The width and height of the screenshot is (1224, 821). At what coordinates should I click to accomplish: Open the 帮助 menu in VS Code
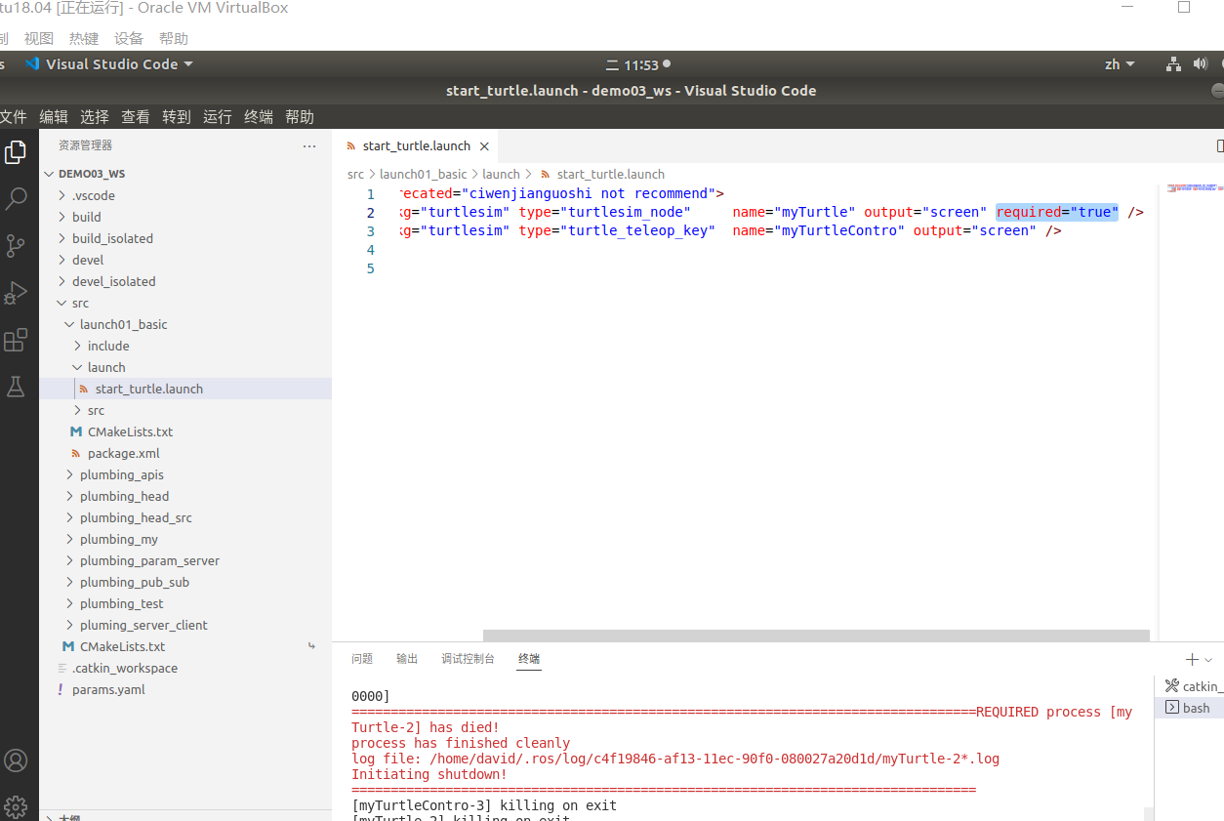(x=300, y=117)
